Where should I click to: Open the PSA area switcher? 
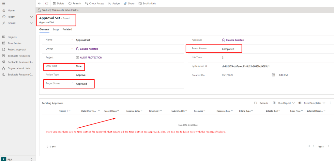pos(18,159)
